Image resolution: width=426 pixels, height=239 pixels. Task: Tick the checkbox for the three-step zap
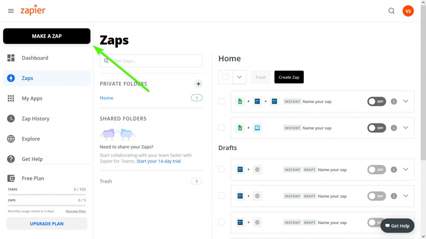[221, 101]
